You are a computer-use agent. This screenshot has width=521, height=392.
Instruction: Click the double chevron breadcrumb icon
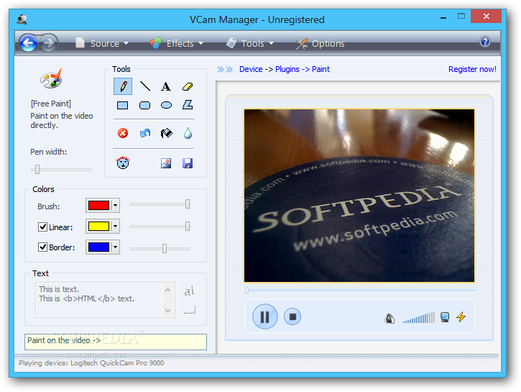pyautogui.click(x=225, y=69)
